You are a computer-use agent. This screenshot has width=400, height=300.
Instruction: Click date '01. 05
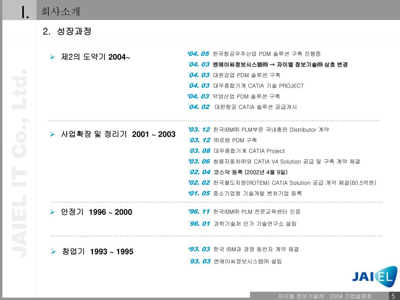[x=199, y=193]
